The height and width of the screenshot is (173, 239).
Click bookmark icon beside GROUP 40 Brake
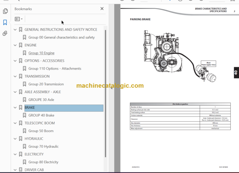[24, 115]
